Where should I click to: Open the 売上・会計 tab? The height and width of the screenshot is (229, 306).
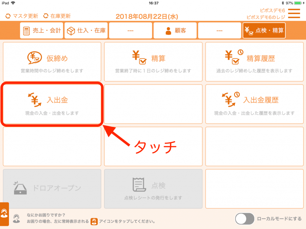coord(42,30)
